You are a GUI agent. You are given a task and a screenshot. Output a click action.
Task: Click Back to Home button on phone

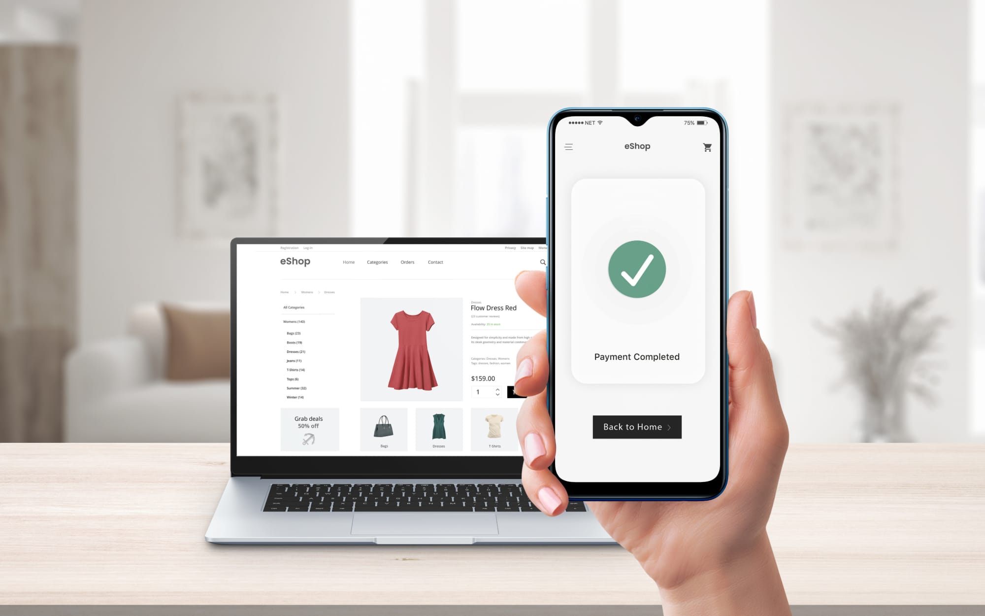pyautogui.click(x=635, y=426)
